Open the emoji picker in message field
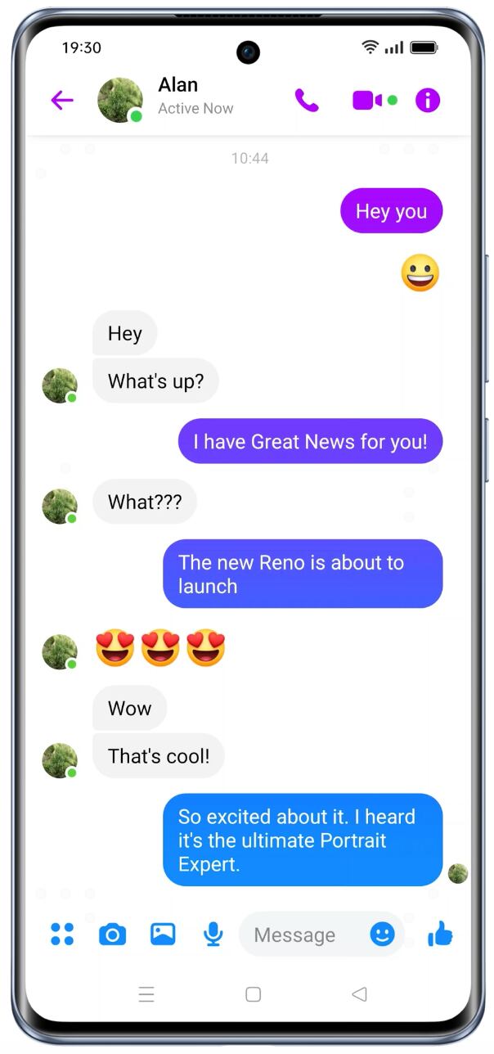 [x=382, y=934]
